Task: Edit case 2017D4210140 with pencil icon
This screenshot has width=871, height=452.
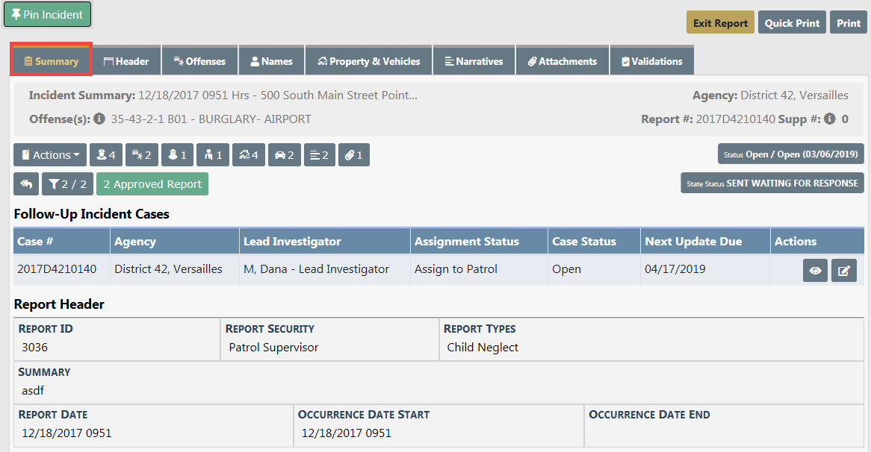Action: pyautogui.click(x=843, y=271)
